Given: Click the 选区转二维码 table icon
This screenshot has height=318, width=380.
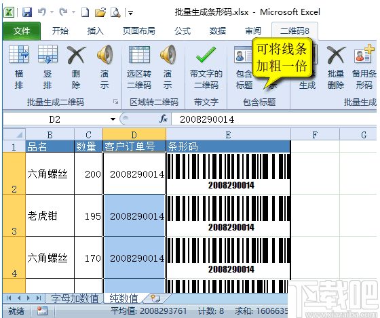Looking at the screenshot, I should click(x=139, y=54).
